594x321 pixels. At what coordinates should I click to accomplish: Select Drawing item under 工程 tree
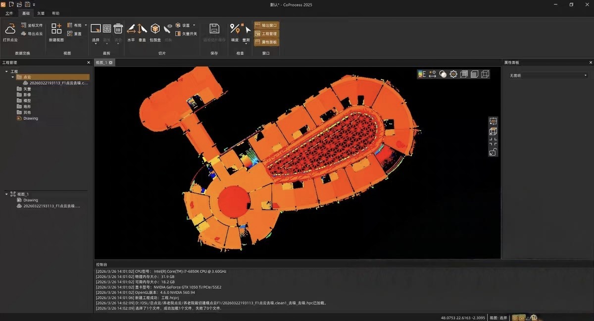point(27,118)
